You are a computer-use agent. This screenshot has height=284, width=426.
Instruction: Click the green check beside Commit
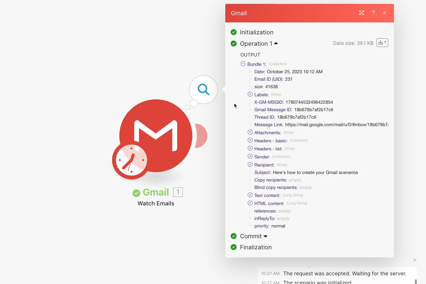pos(234,236)
